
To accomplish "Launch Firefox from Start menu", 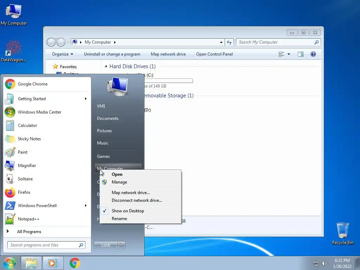I will coord(47,192).
